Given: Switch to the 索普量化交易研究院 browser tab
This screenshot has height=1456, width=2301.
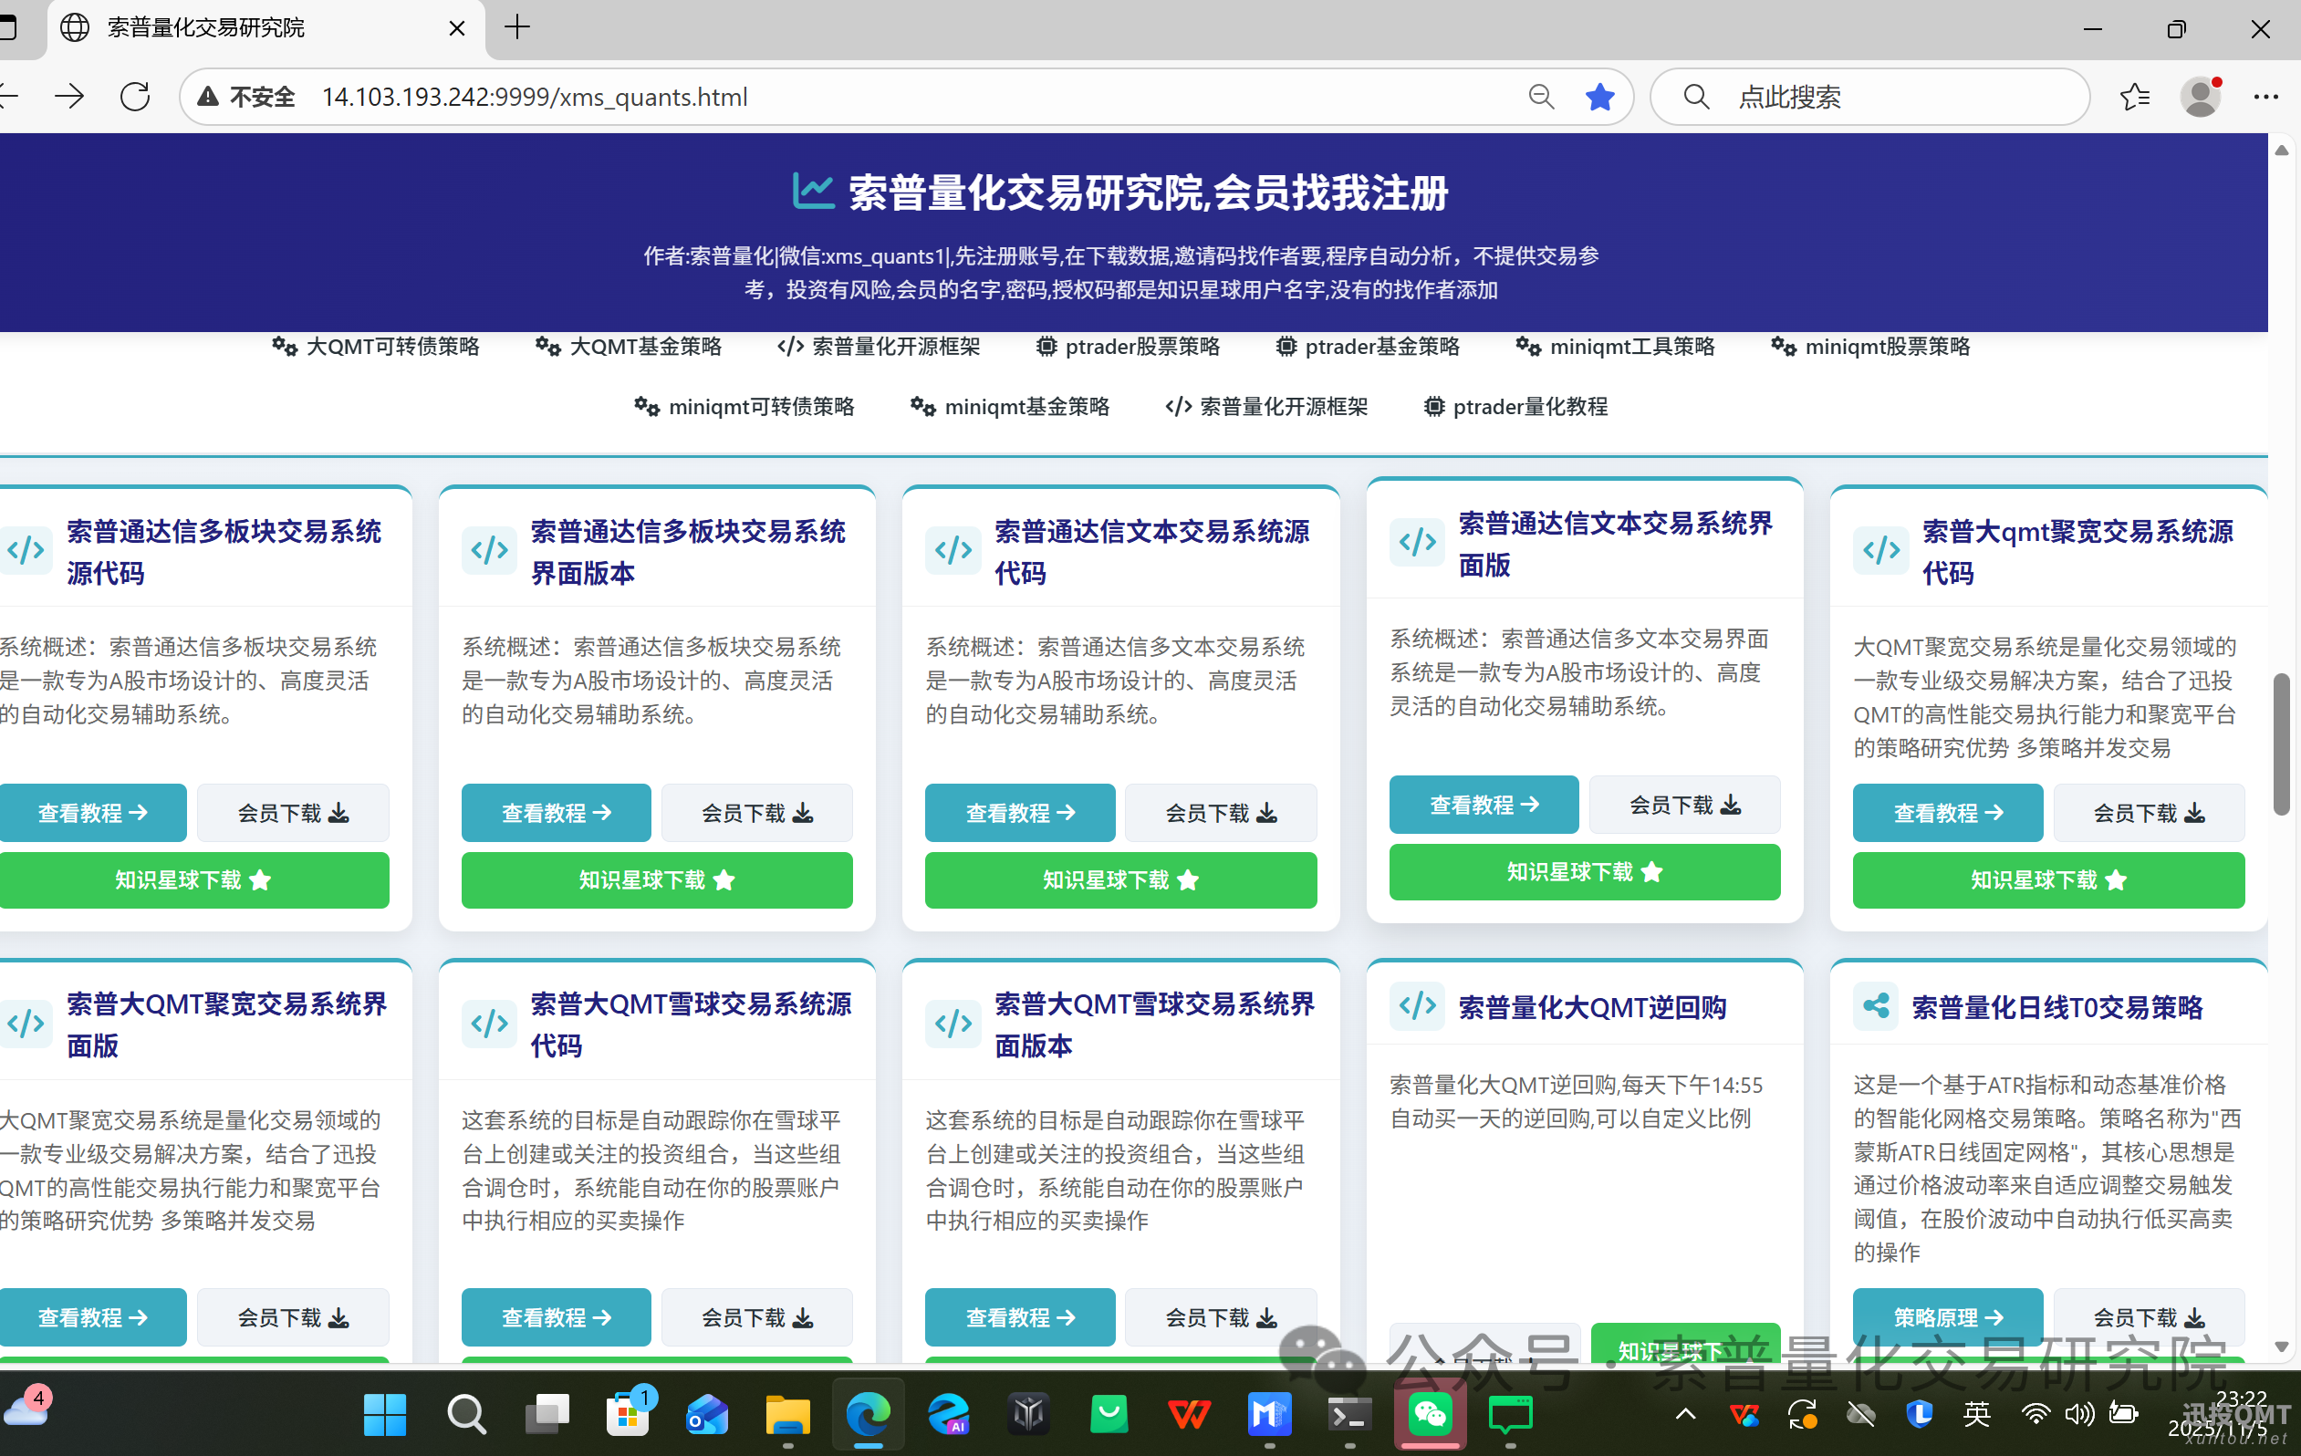Looking at the screenshot, I should click(203, 27).
